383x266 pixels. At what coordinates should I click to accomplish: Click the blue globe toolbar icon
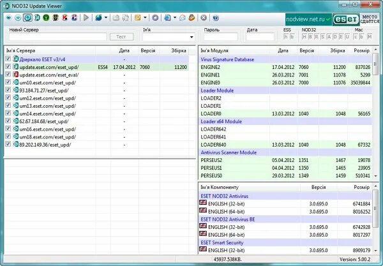point(98,18)
